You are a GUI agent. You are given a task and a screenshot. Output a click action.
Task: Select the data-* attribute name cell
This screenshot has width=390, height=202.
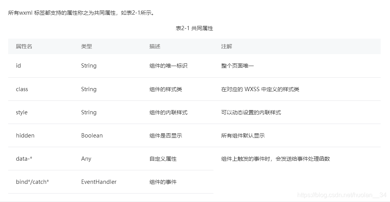24,159
